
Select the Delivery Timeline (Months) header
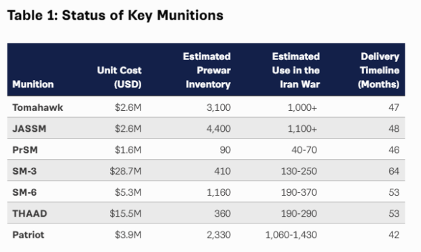point(379,71)
